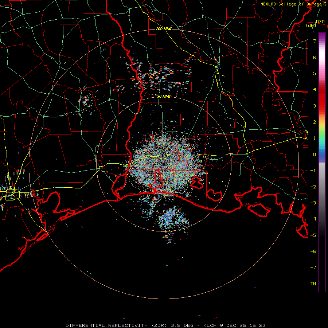328x328 pixels.
Task: Click the color scale value -4
Action: tap(313, 219)
